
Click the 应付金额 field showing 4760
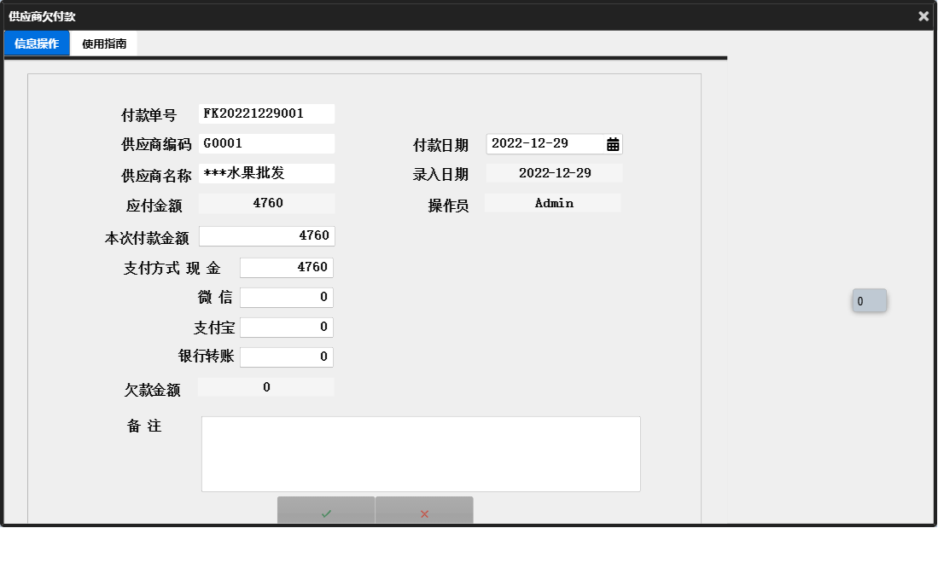(x=266, y=202)
